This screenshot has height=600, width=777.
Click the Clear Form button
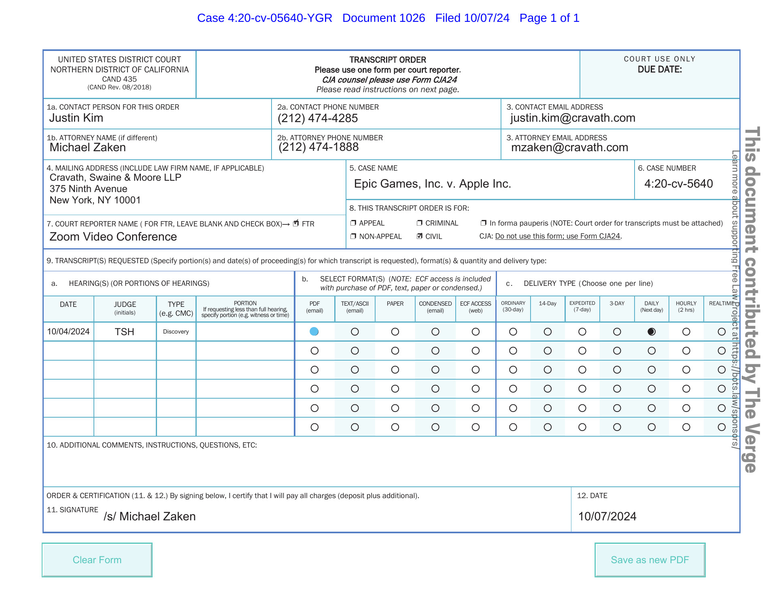pos(97,560)
